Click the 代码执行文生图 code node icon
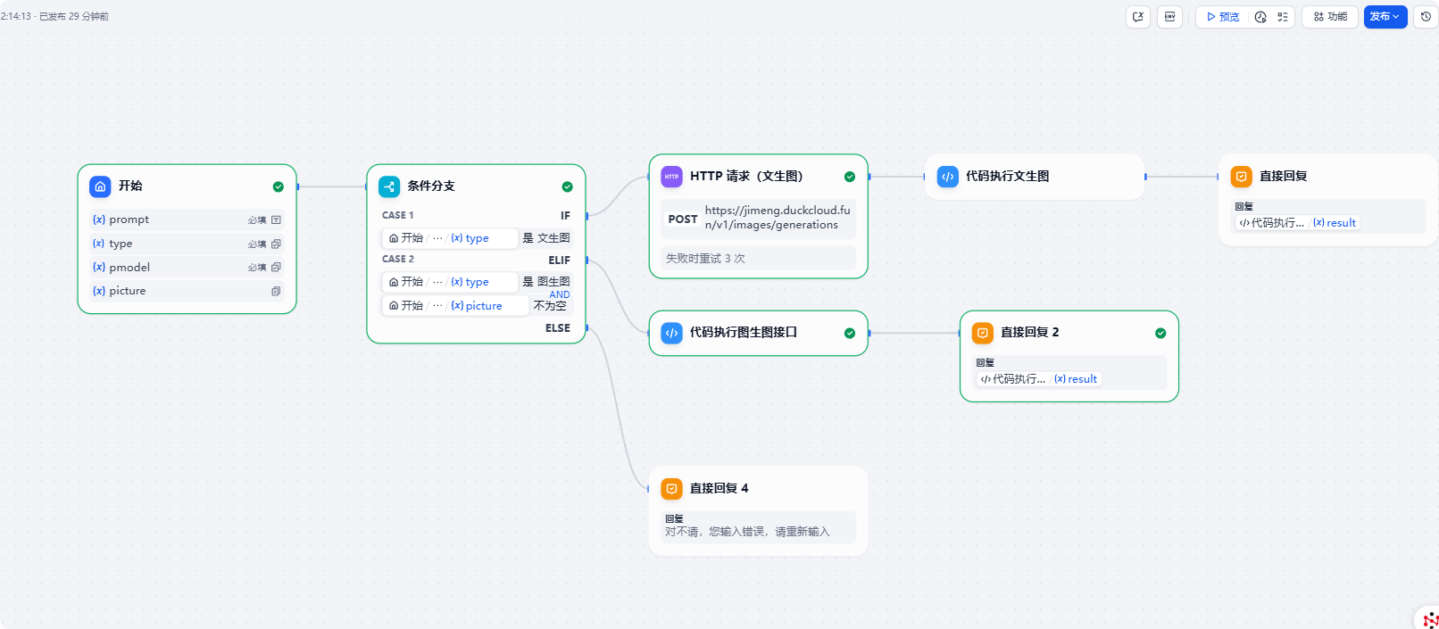Viewport: 1439px width, 629px height. 947,177
